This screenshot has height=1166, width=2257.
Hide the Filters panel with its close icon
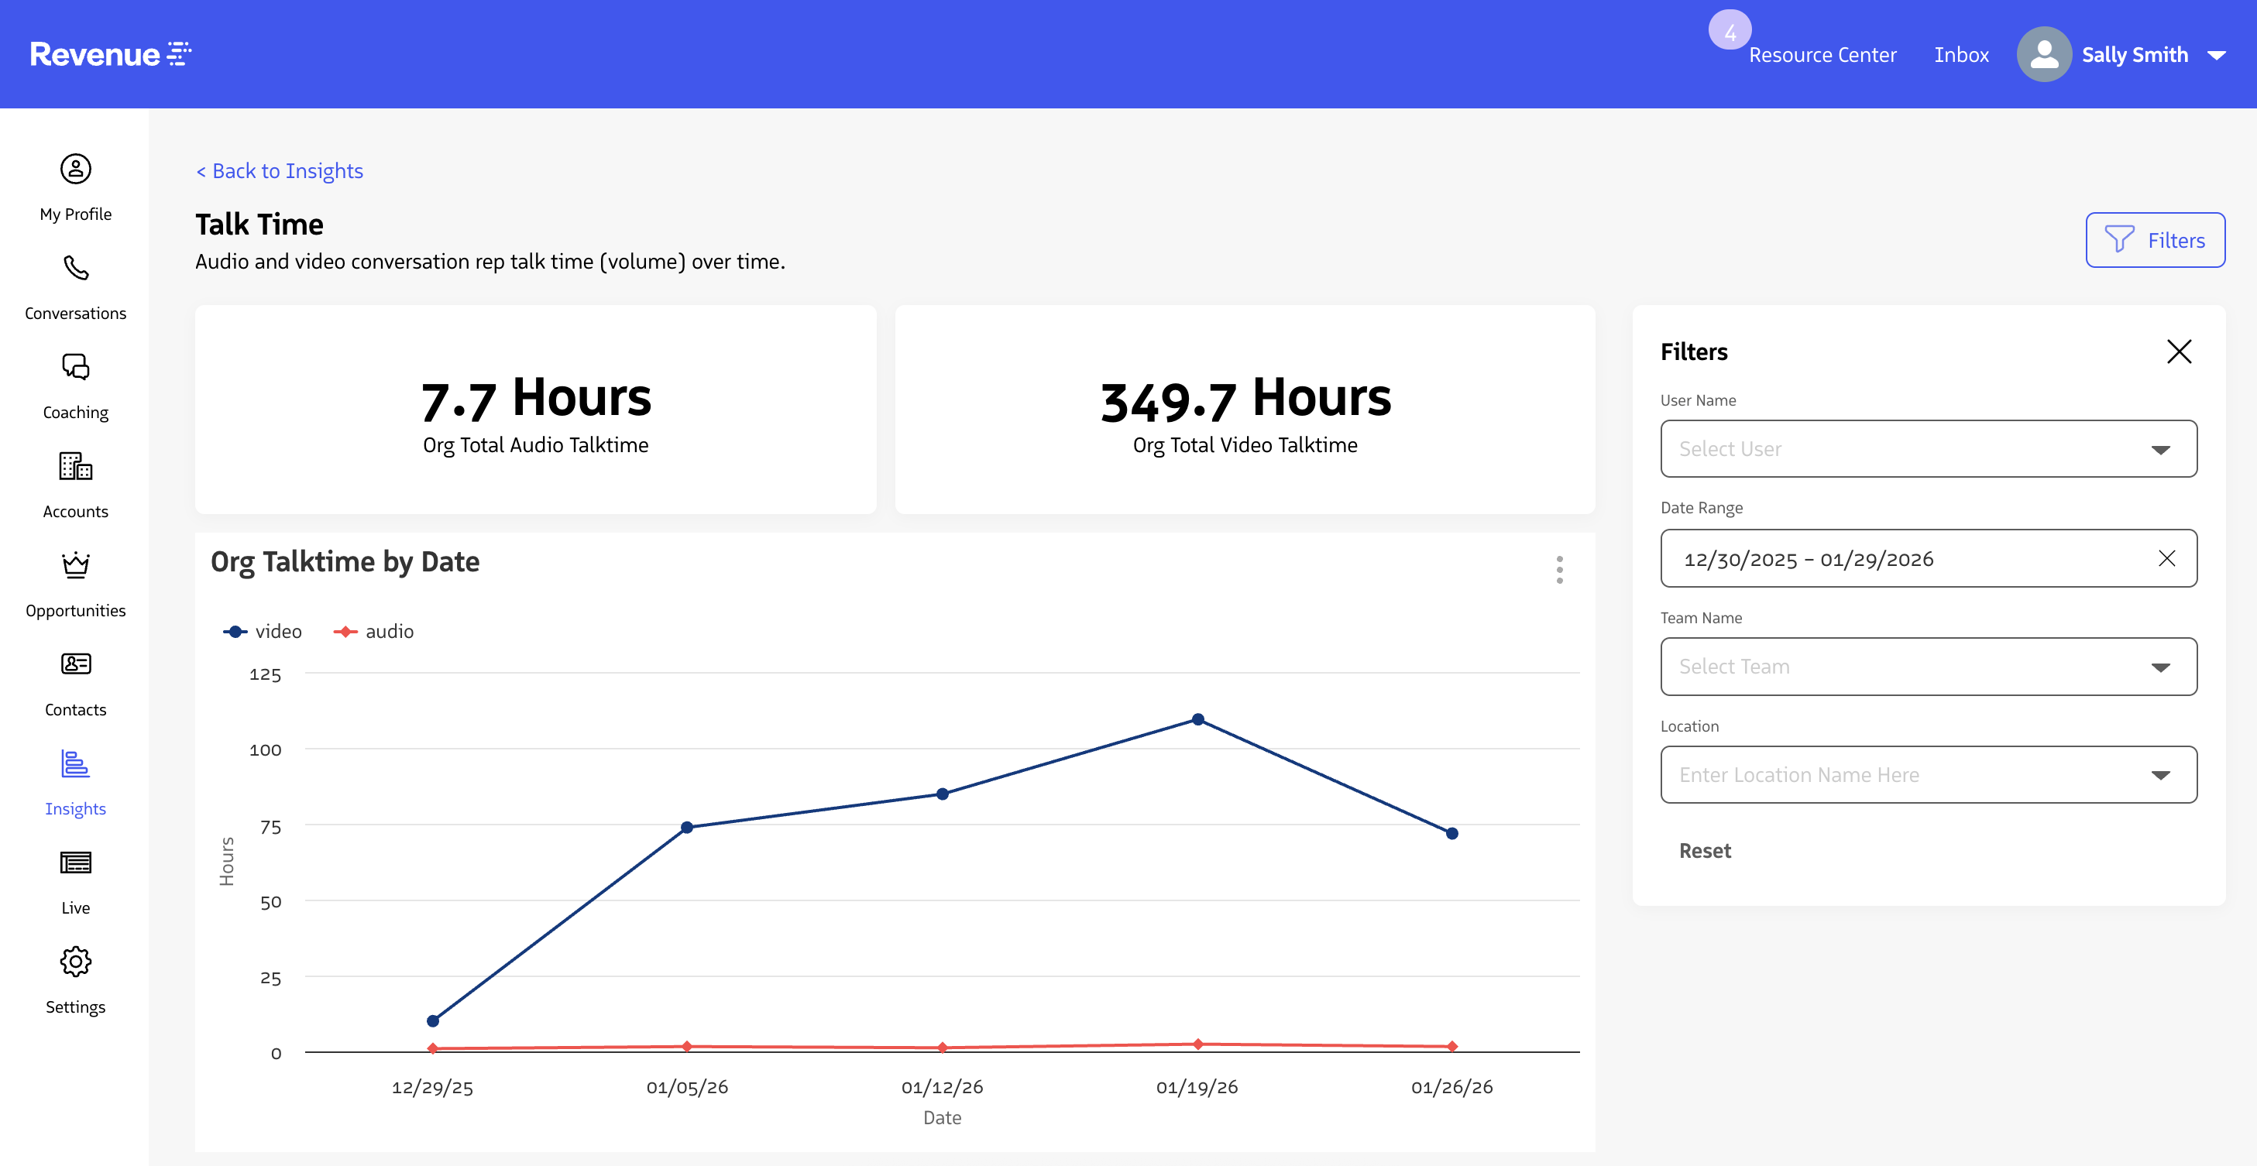pyautogui.click(x=2179, y=352)
